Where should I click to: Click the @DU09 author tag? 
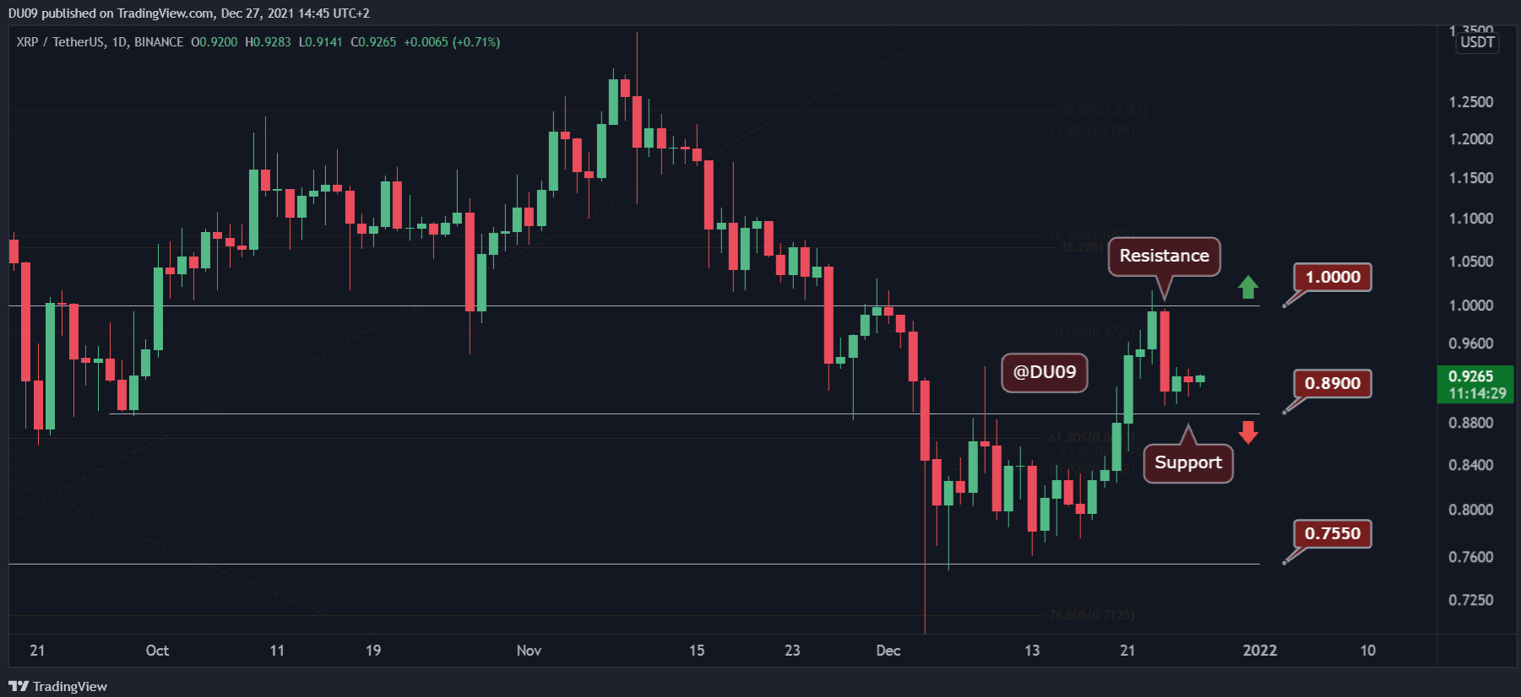[1044, 372]
